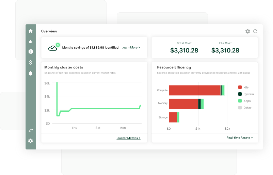Image resolution: width=273 pixels, height=175 pixels.
Task: Click the Compute row label
Action: click(x=162, y=90)
